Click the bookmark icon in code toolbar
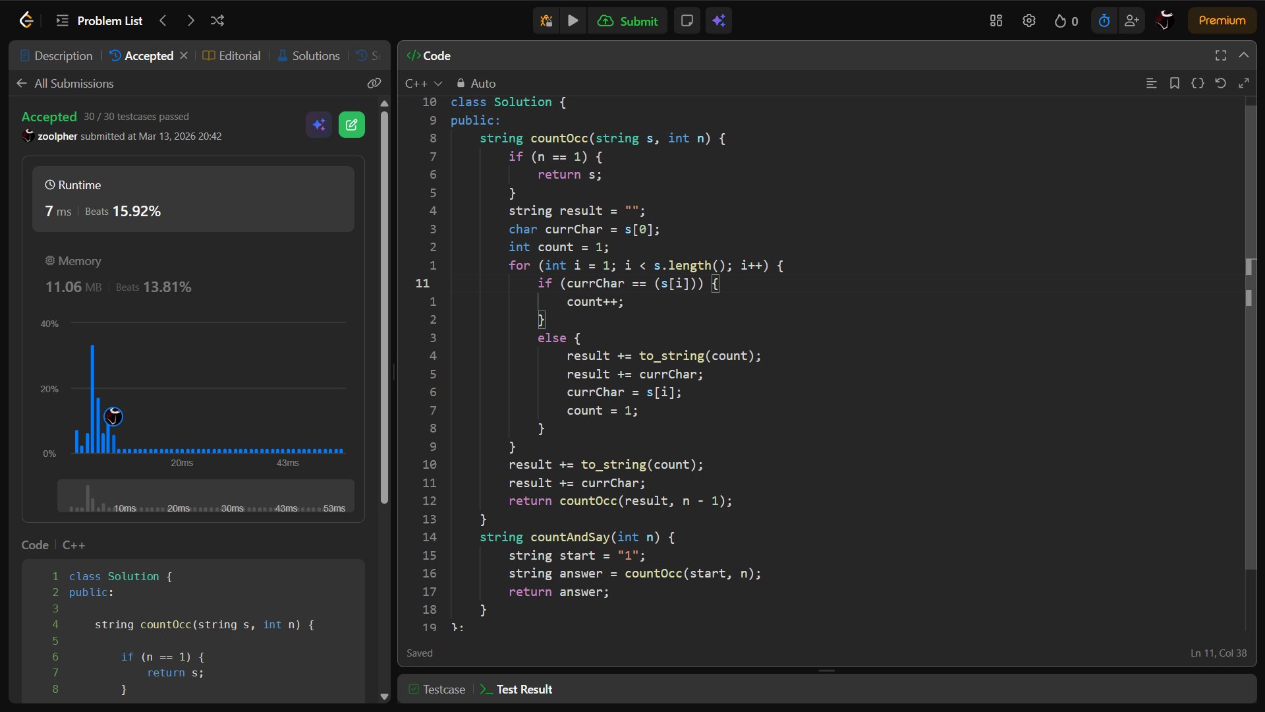Viewport: 1265px width, 712px height. (x=1174, y=84)
